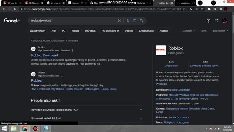This screenshot has width=234, height=132.
Task: Open the Roblox Redeem sitelink
Action: [x=74, y=89]
